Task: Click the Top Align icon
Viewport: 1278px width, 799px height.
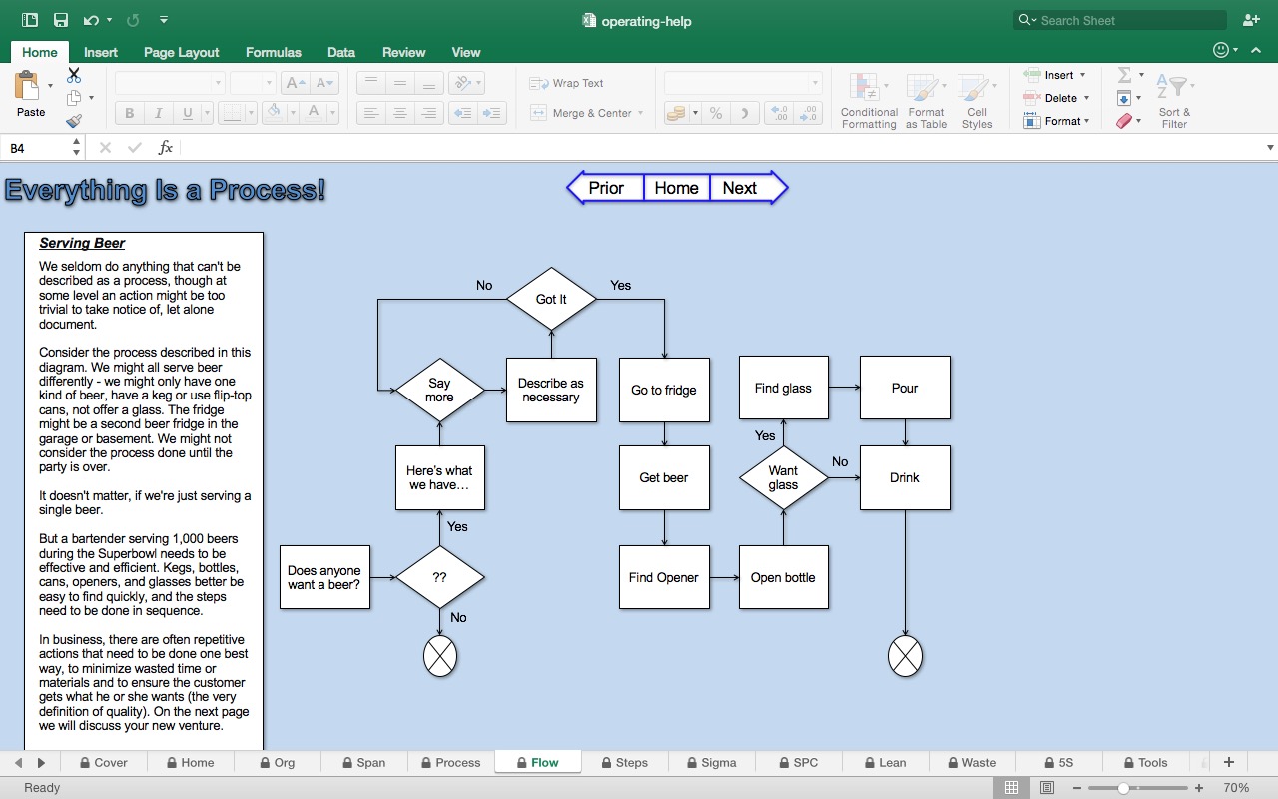Action: pos(371,83)
